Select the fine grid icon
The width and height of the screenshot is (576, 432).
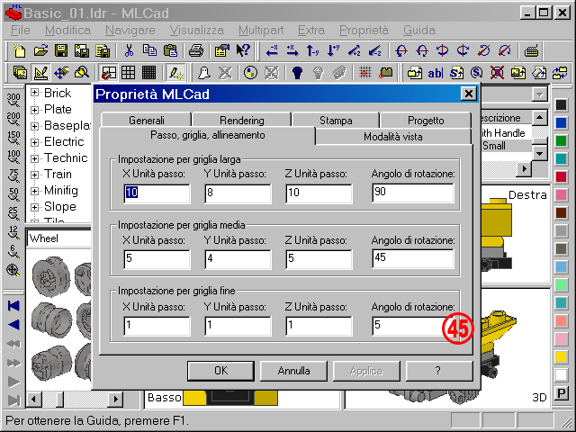(148, 72)
